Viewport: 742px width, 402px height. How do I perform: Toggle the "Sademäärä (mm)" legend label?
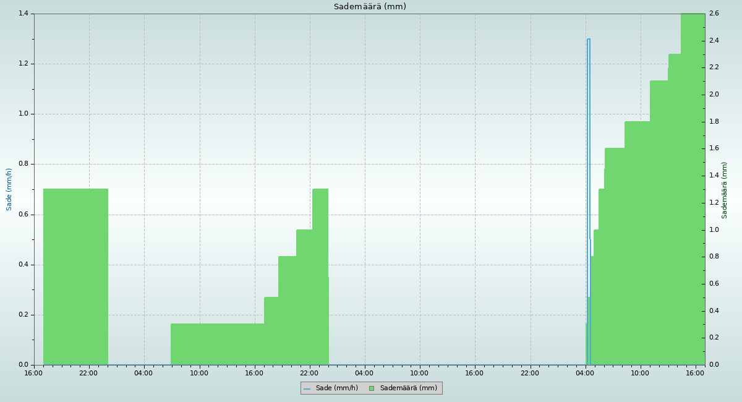(408, 388)
